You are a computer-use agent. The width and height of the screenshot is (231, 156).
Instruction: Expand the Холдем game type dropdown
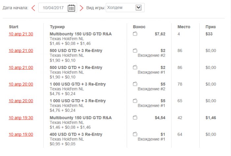point(139,8)
